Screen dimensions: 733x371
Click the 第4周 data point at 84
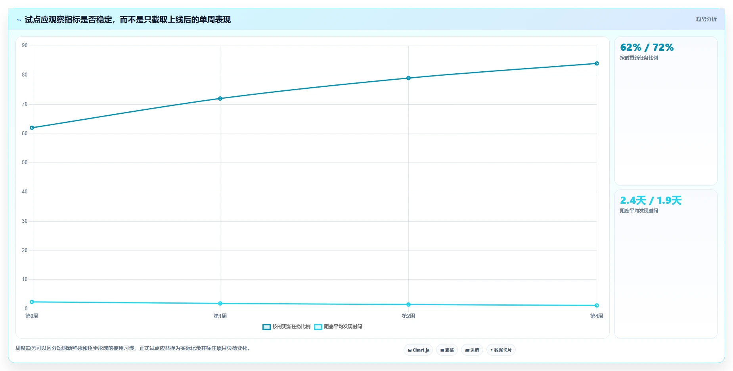pyautogui.click(x=597, y=63)
